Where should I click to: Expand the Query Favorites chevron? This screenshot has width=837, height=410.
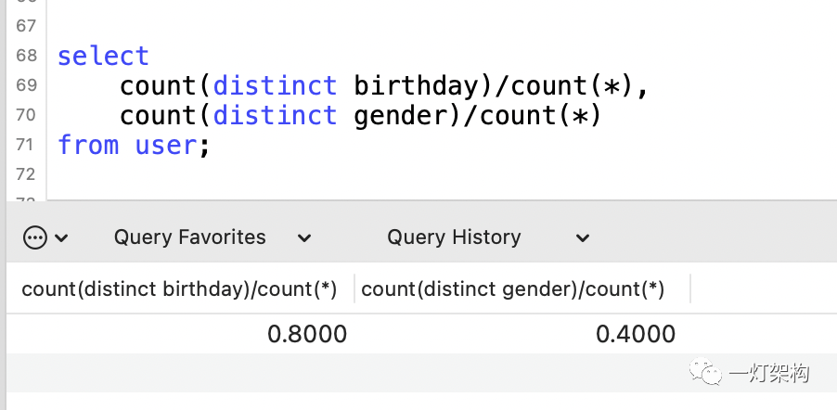[304, 238]
